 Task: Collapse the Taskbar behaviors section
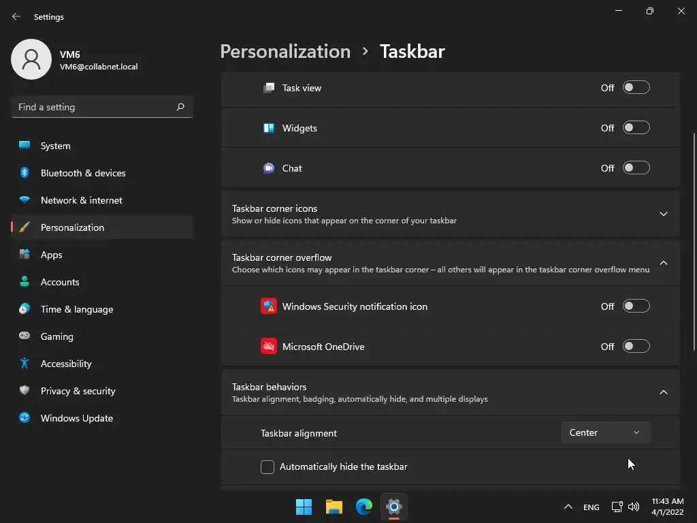[x=663, y=392]
